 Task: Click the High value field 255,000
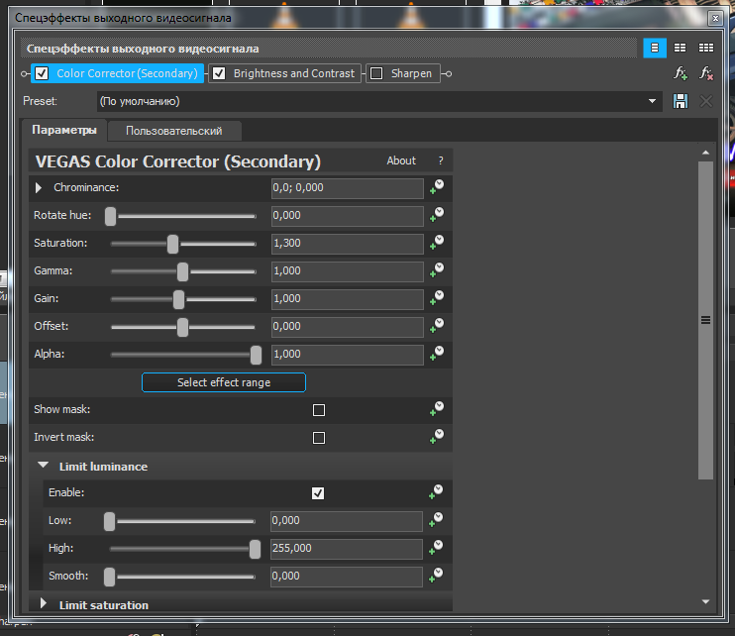click(x=347, y=549)
